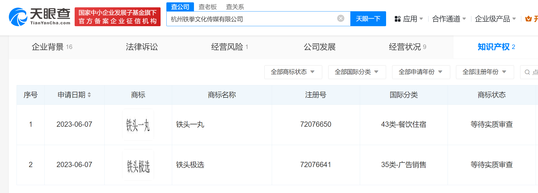Open the 公司发展 tab
The height and width of the screenshot is (193, 538).
320,47
